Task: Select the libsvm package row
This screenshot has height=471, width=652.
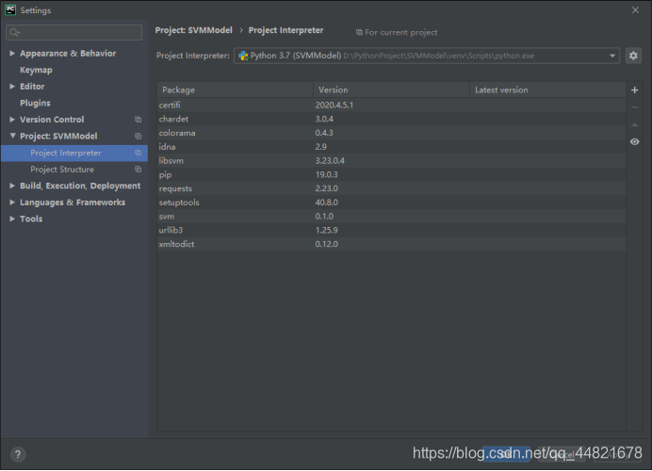Action: pos(391,161)
